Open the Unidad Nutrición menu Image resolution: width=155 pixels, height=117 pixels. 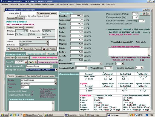pyautogui.click(x=48, y=4)
